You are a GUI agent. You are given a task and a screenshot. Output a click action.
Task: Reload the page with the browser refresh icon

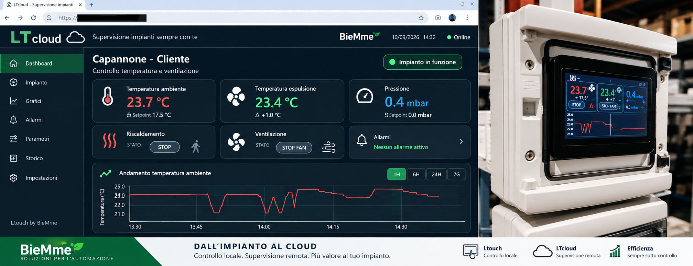[x=33, y=18]
